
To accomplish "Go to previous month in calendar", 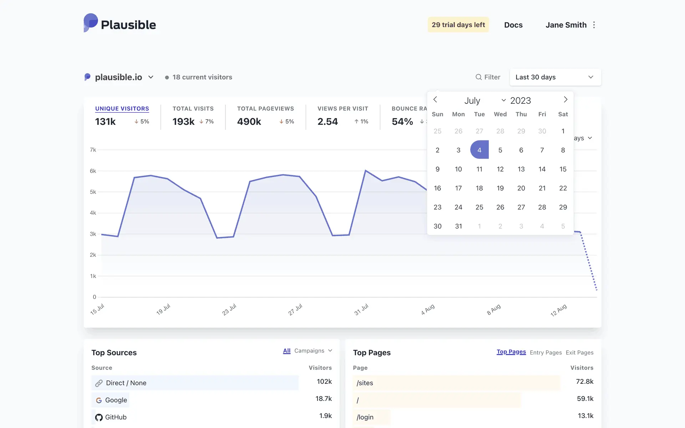I will coord(435,100).
